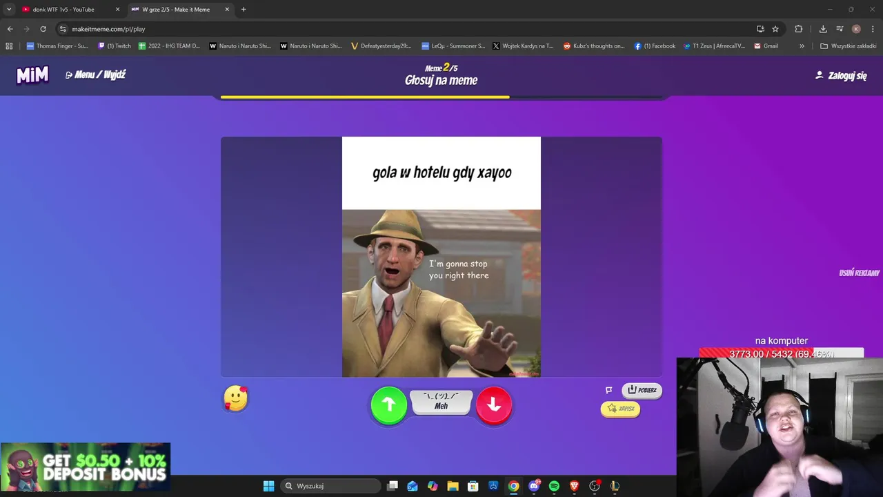883x497 pixels.
Task: Open T1 Zeus AfreecaTV bookmark
Action: pos(714,46)
